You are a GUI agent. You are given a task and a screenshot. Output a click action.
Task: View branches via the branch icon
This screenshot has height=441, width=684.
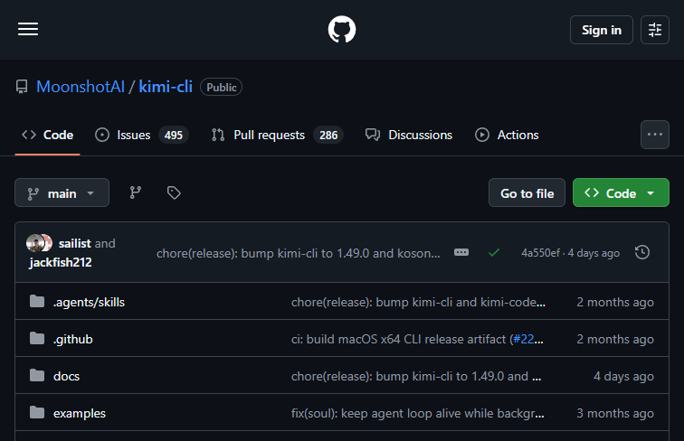click(x=136, y=192)
